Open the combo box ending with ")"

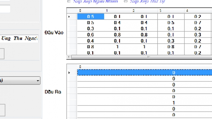pyautogui.click(x=20, y=80)
